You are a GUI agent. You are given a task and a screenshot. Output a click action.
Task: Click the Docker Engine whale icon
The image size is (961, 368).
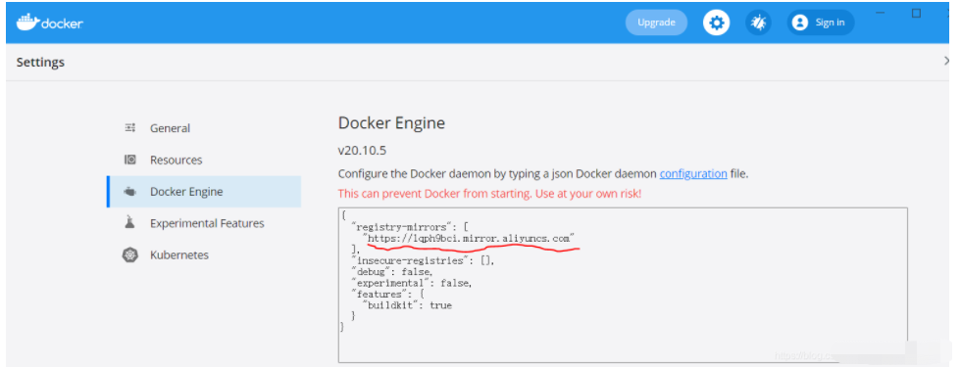coord(129,191)
